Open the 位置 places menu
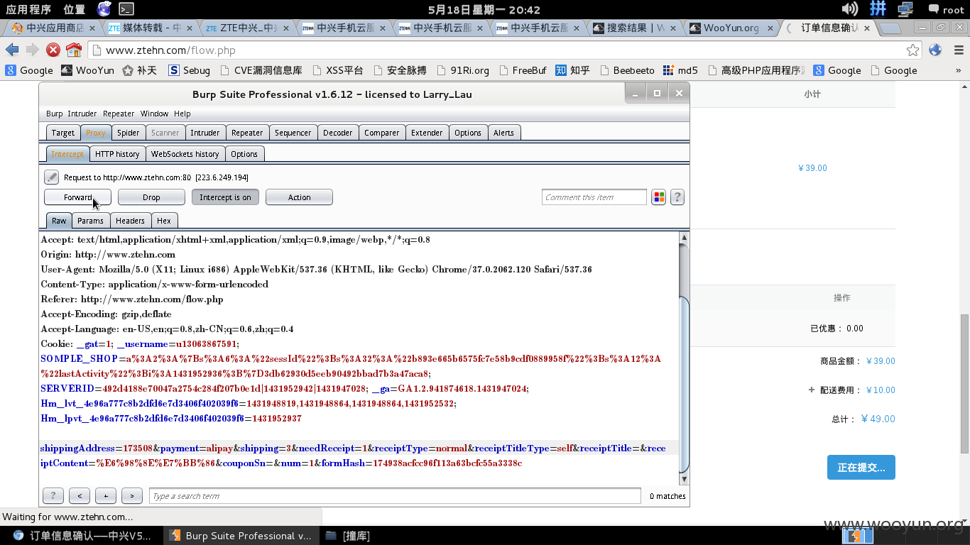Screen dimensions: 970x545 pyautogui.click(x=75, y=10)
